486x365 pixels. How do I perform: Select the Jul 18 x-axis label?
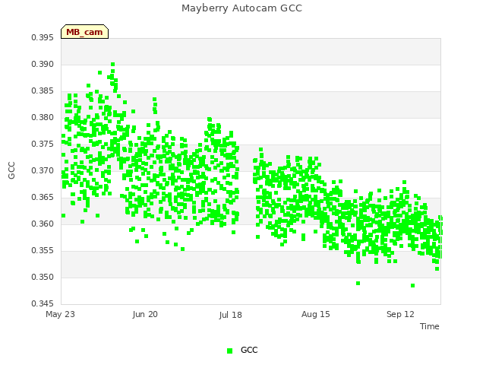(230, 315)
